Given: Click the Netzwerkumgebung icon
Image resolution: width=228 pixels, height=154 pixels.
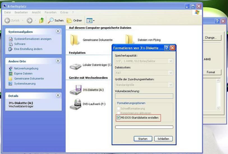Looking at the screenshot, I should [10, 68].
